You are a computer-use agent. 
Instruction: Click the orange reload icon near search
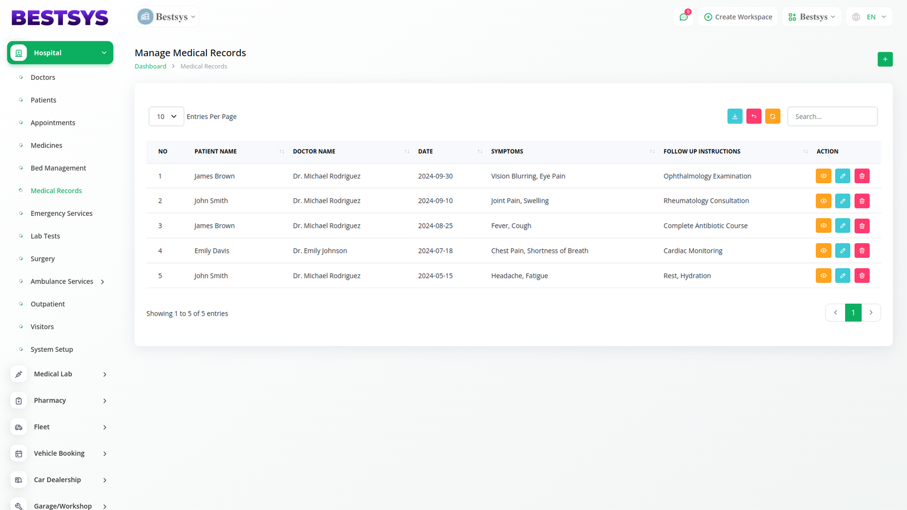pos(773,116)
